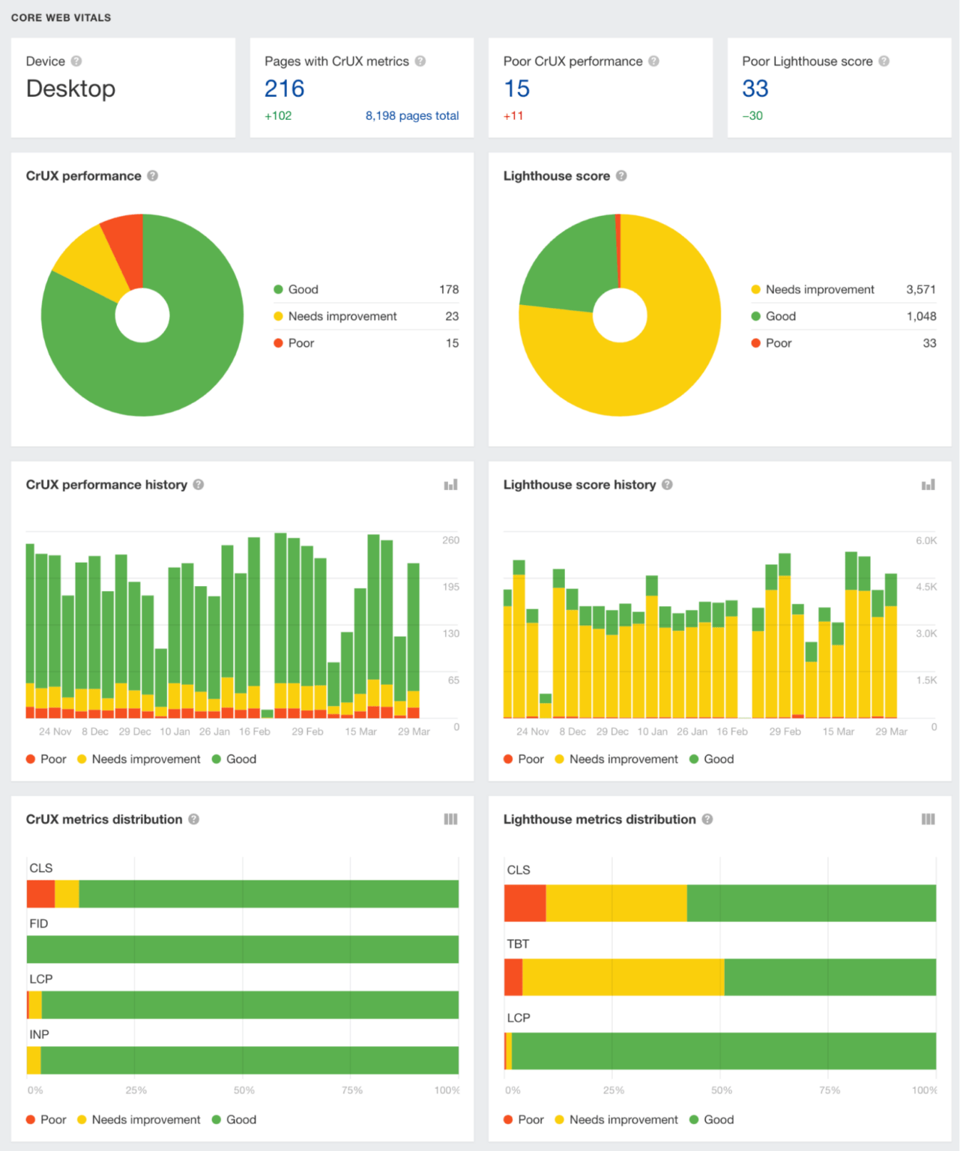Click the help icon beside CrUX performance title
Viewport: 960px width, 1151px height.
(154, 175)
